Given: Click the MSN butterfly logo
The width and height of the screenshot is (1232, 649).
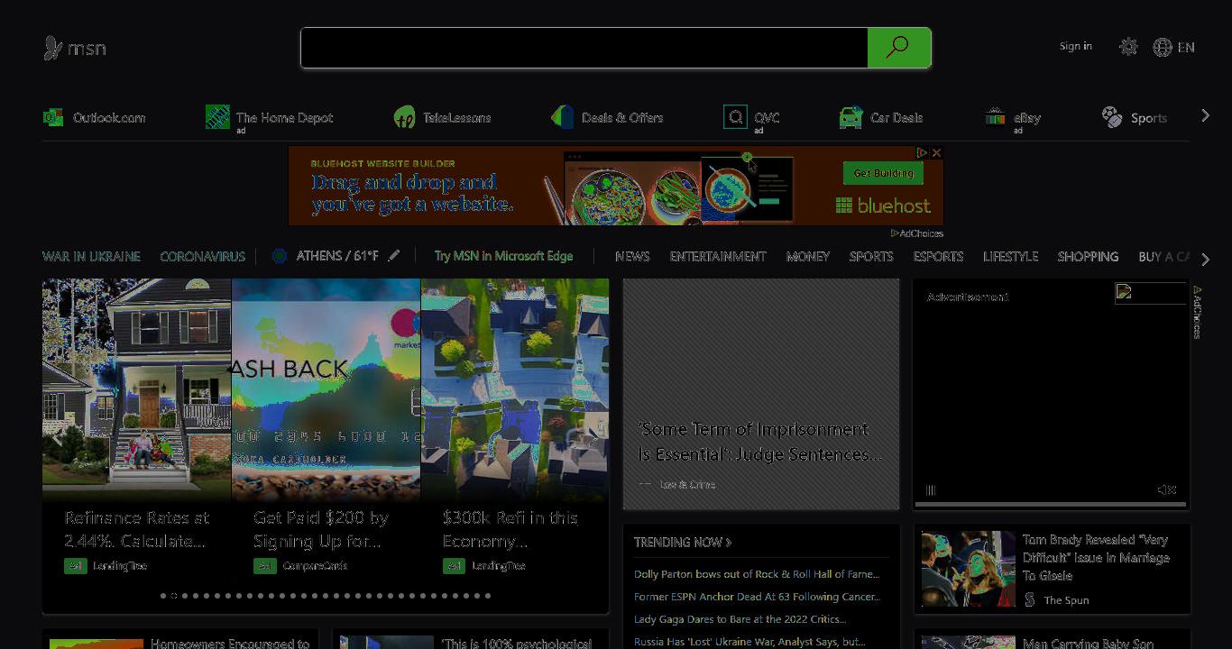Looking at the screenshot, I should 53,48.
